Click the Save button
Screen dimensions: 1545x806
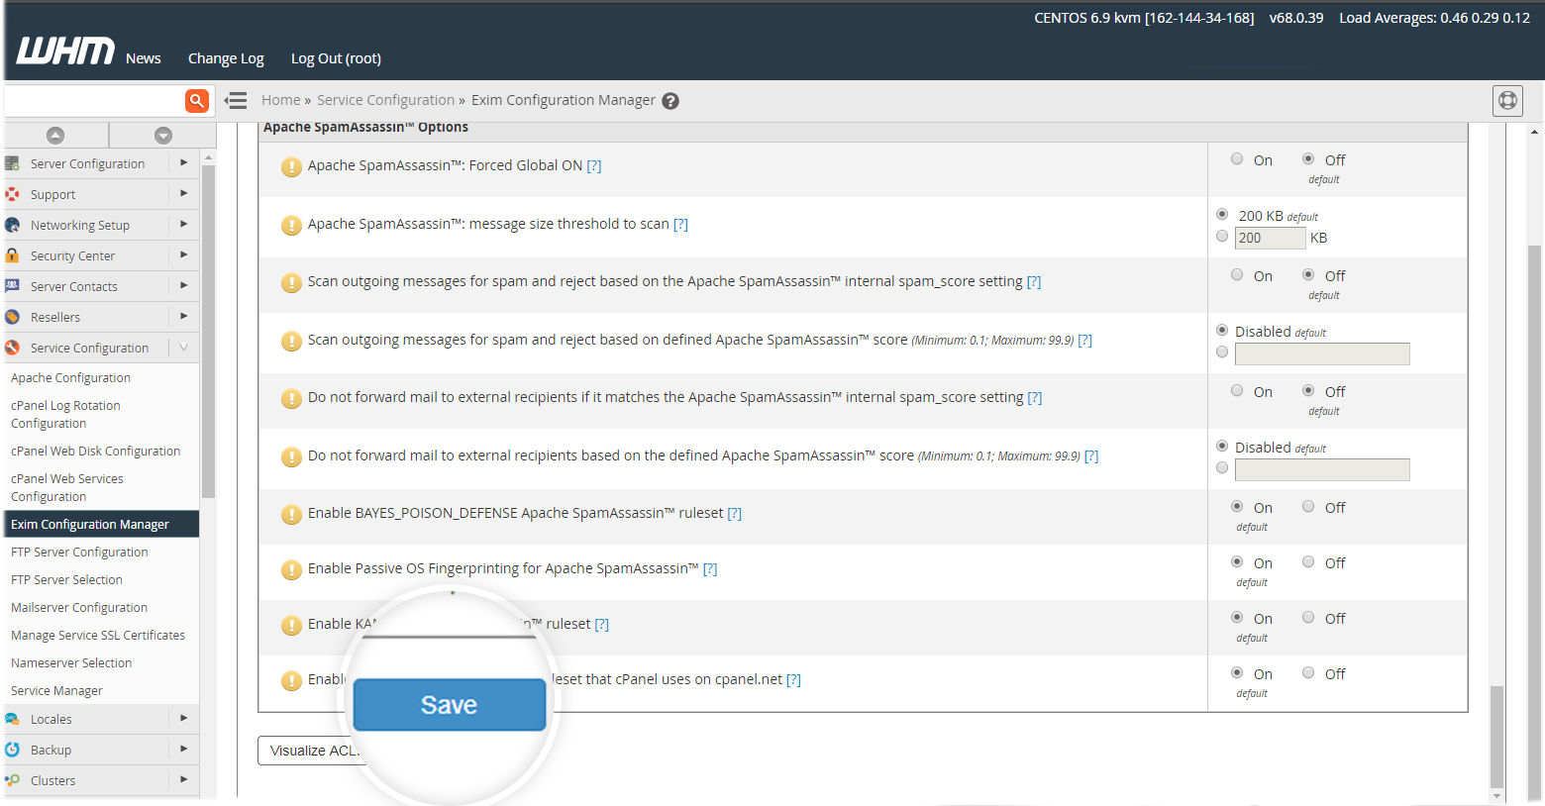(x=449, y=705)
